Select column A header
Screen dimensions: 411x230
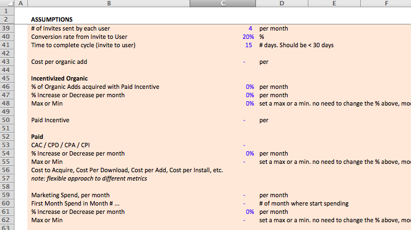(21, 3)
